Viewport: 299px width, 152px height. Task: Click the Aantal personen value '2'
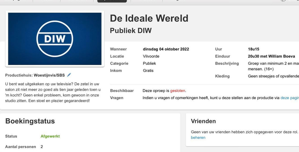[42, 147]
